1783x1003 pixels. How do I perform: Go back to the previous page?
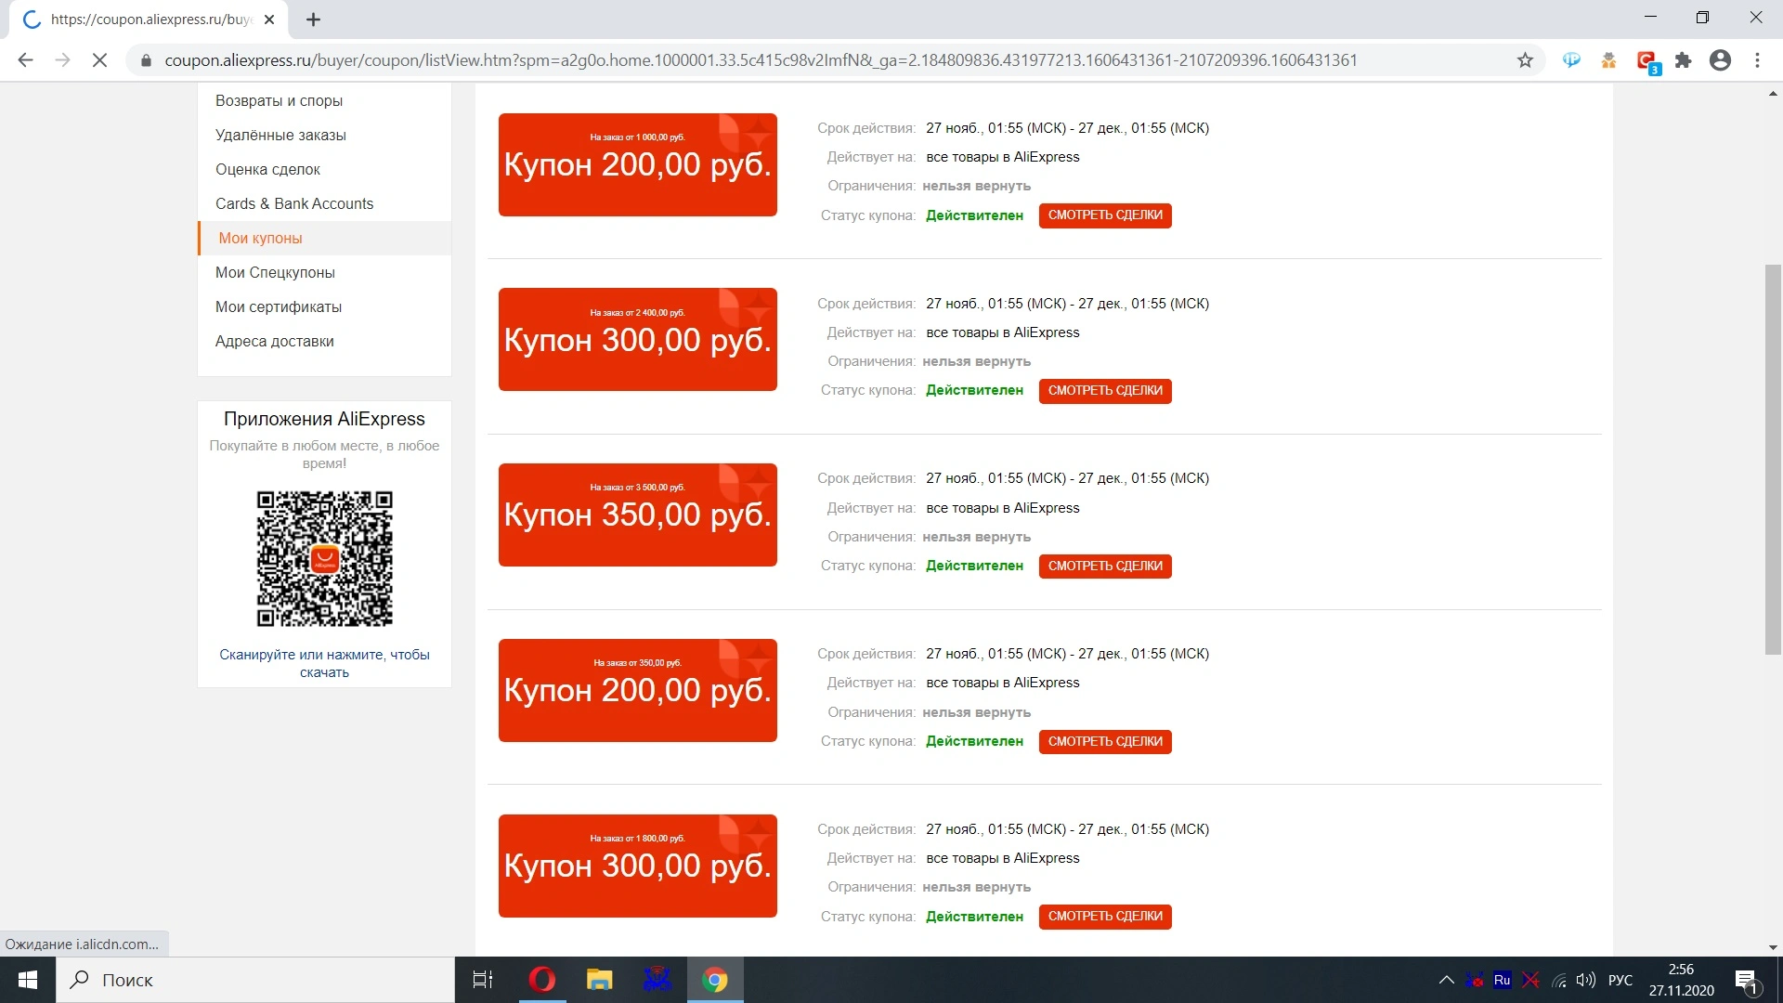[25, 60]
